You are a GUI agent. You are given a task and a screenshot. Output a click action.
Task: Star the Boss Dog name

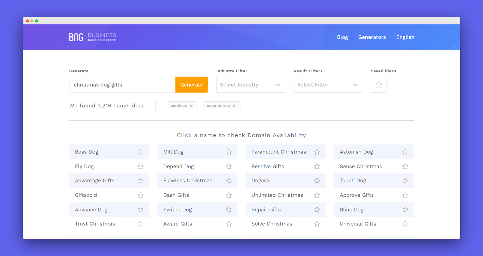click(x=140, y=152)
